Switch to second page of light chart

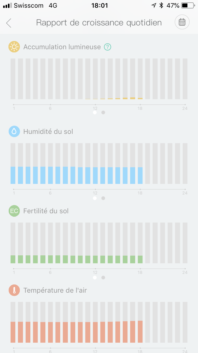(103, 112)
